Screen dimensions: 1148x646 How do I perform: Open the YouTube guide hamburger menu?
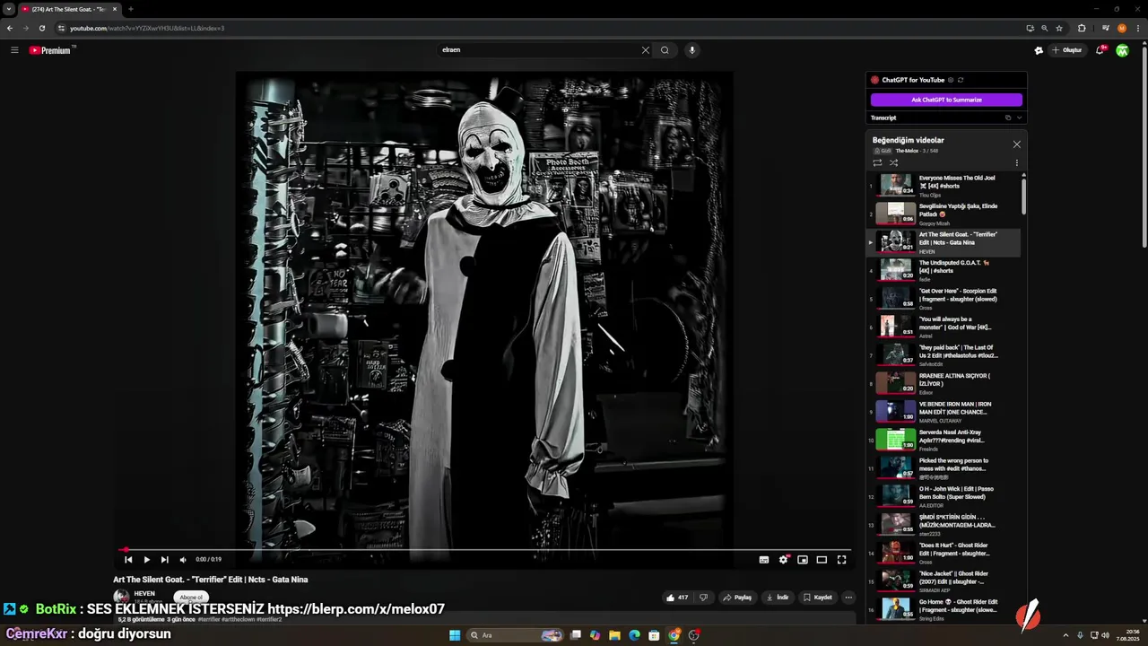pyautogui.click(x=14, y=50)
